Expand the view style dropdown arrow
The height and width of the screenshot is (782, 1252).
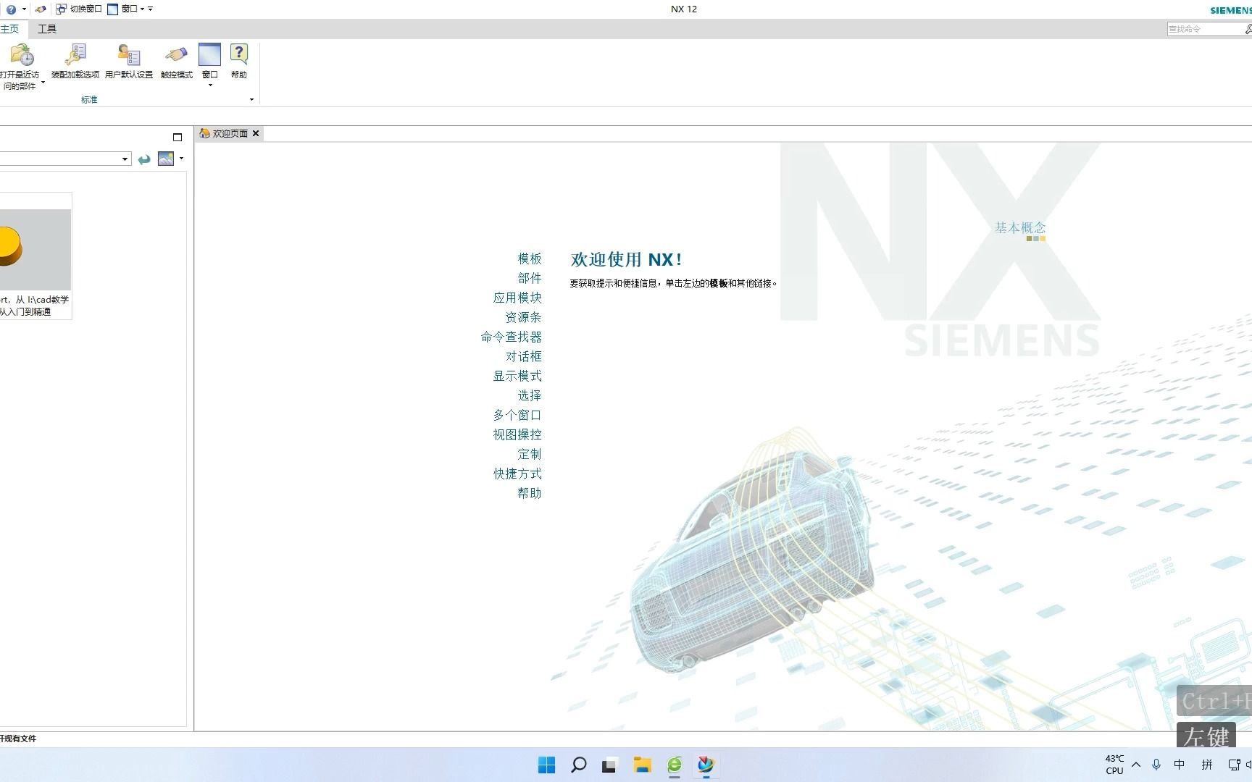(181, 159)
